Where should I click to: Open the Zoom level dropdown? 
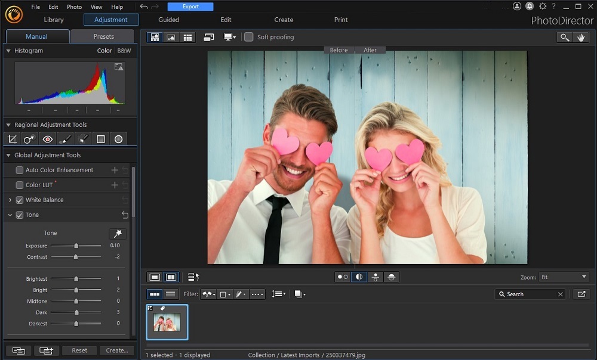[564, 277]
